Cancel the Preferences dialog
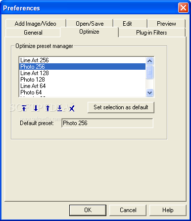191x221 pixels. point(128,210)
